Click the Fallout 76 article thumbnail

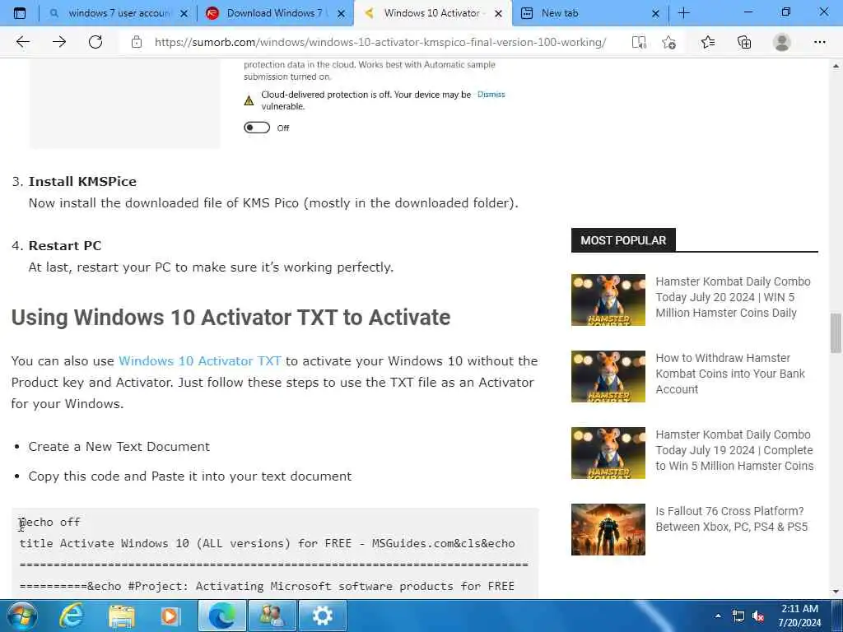point(608,529)
